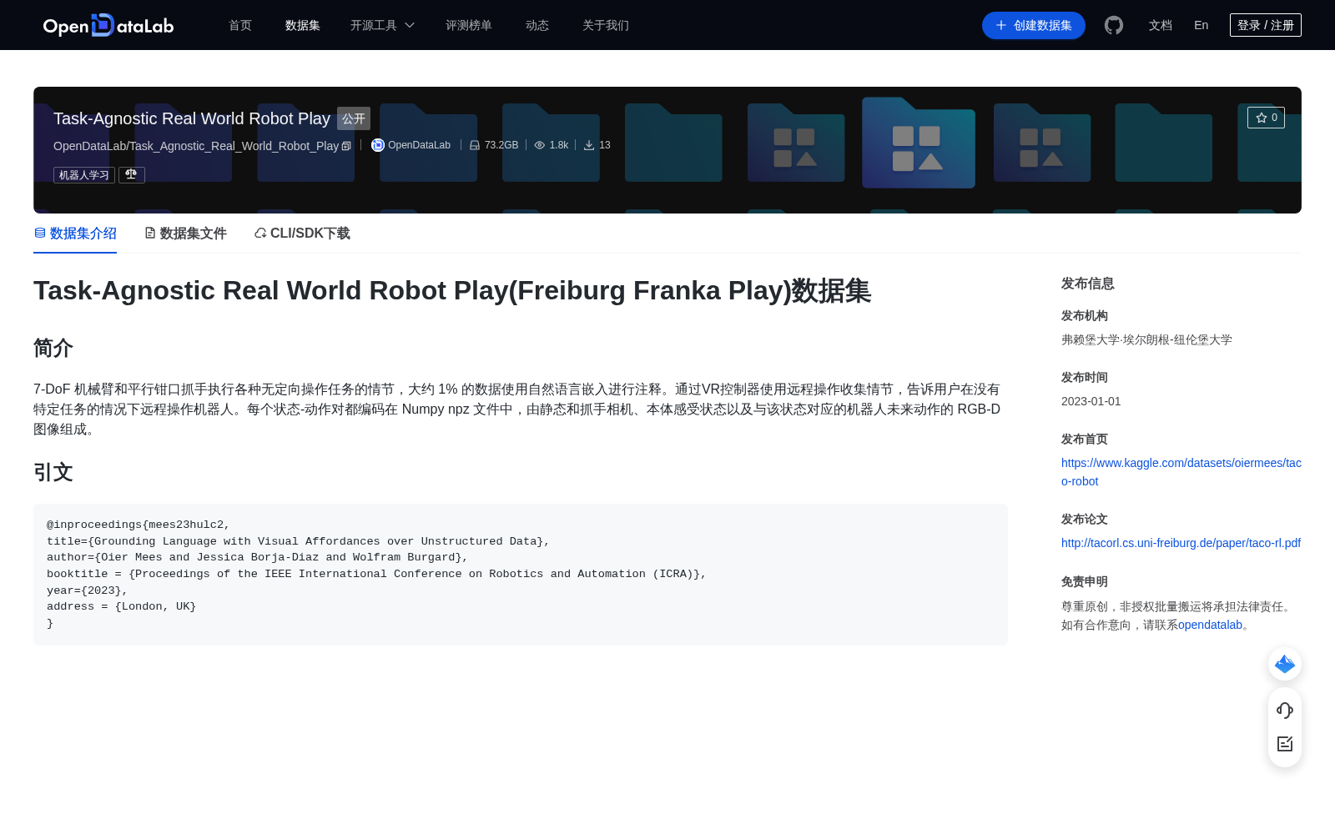The height and width of the screenshot is (834, 1335).
Task: Open 评测榜单 in the top navigation
Action: 469,25
